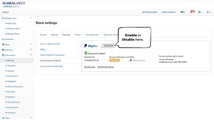The width and height of the screenshot is (214, 120).
Task: Switch to the Courier tab
Action: pyautogui.click(x=78, y=35)
